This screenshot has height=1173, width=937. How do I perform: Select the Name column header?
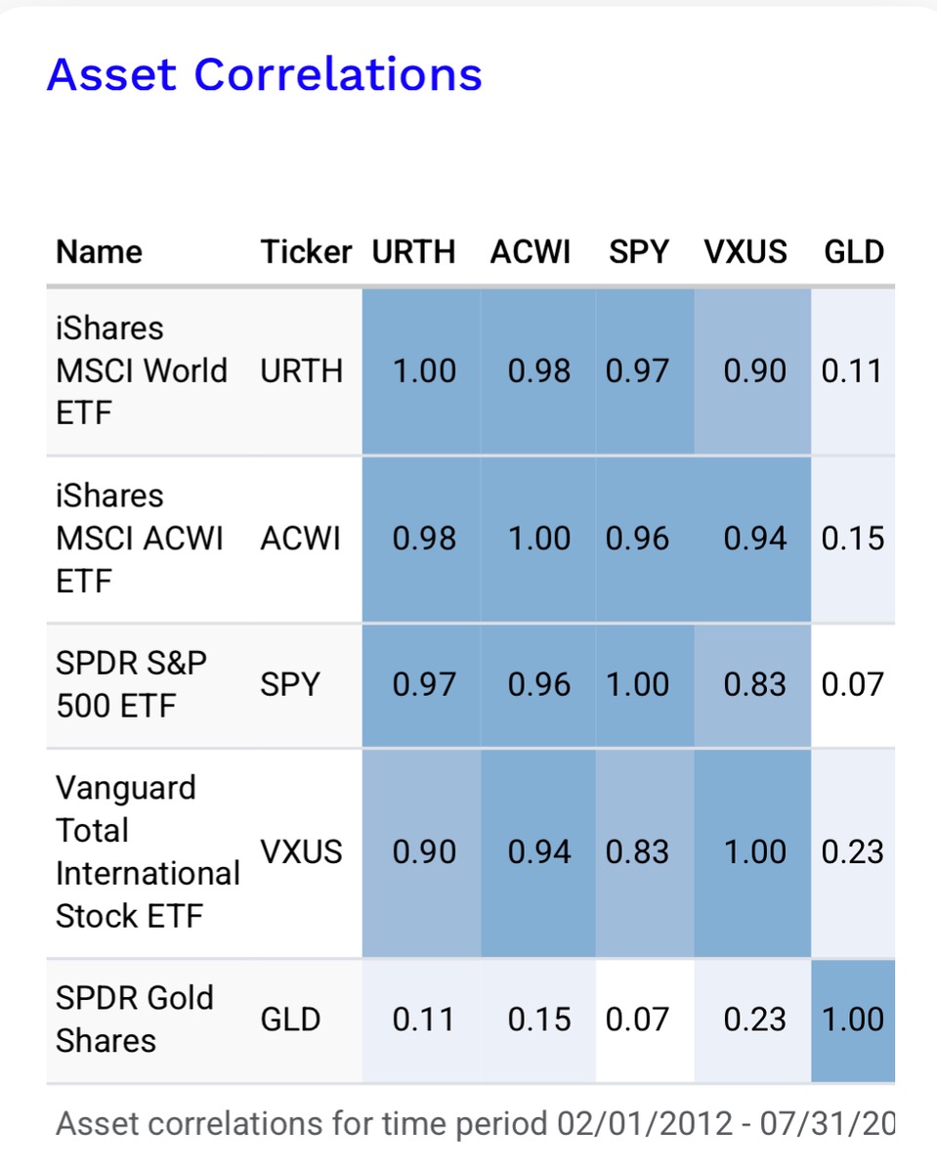(99, 252)
